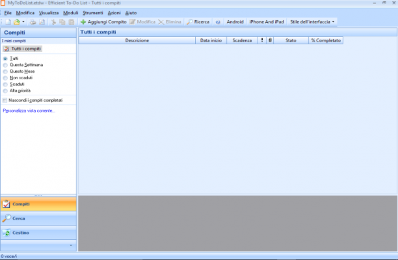Select the Tutti radio button
Image resolution: width=398 pixels, height=260 pixels.
point(5,58)
